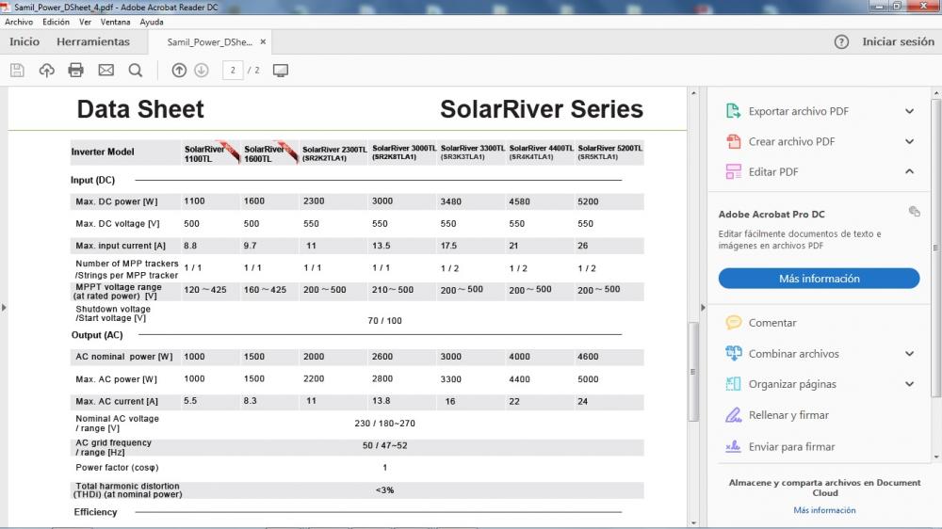Open the help question mark icon
The image size is (942, 529).
841,42
